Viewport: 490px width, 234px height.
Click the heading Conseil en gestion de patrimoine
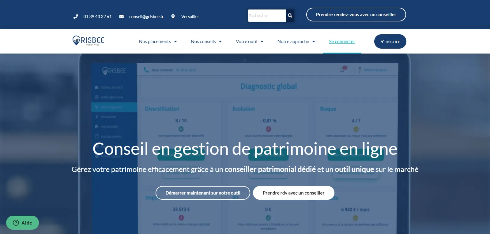tap(245, 149)
